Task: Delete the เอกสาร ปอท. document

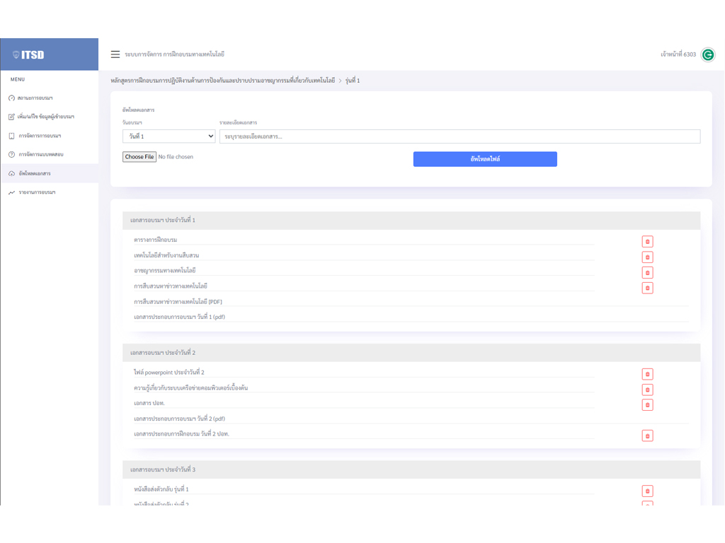Action: [647, 405]
